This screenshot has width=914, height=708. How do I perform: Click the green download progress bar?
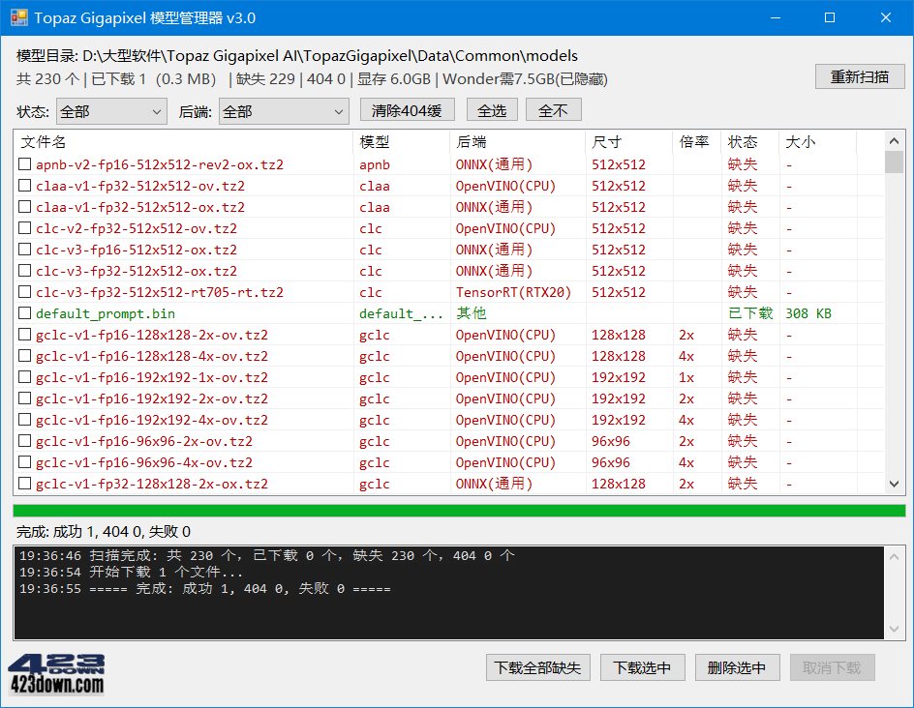click(459, 511)
